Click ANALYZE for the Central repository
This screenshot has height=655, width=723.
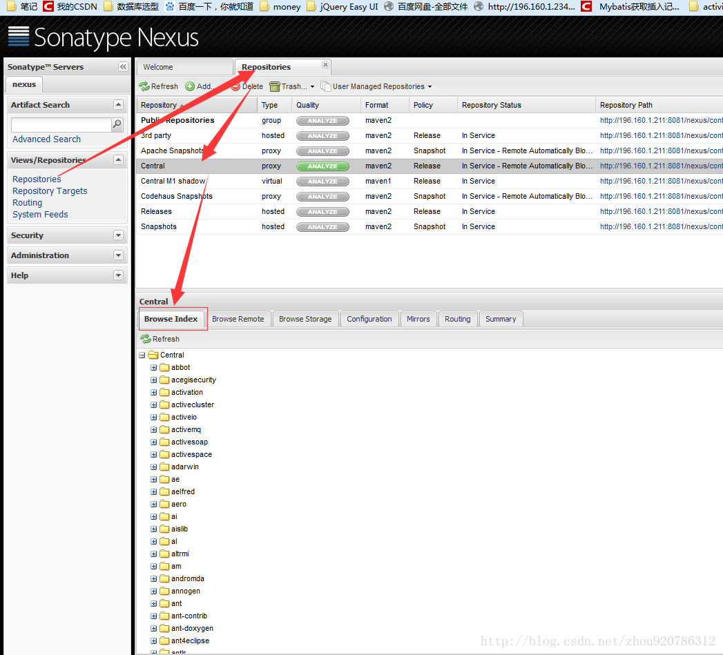pos(322,166)
